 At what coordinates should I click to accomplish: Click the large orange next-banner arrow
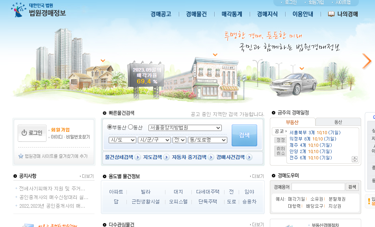coord(367,61)
